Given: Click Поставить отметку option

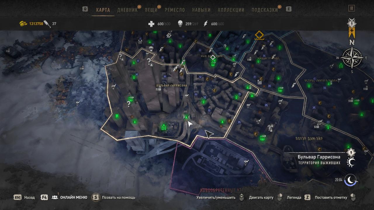Looking at the screenshot, I should 331,197.
